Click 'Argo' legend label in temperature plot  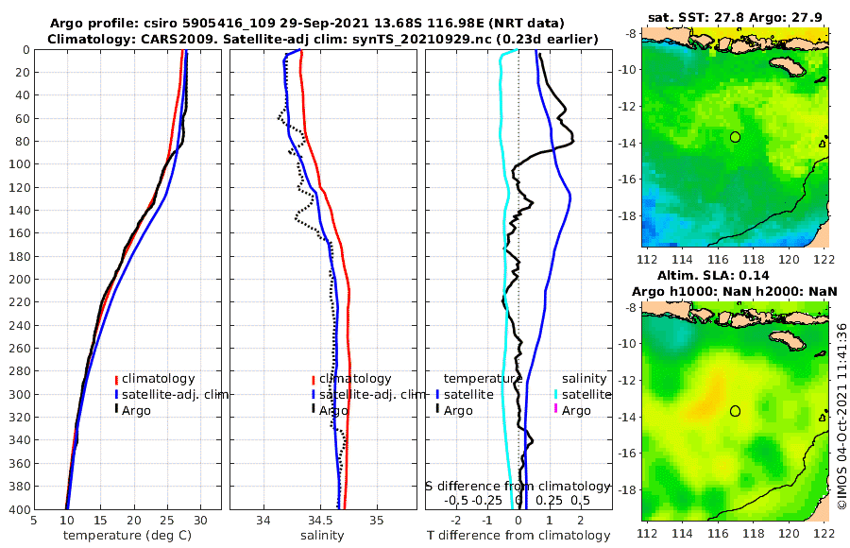136,410
